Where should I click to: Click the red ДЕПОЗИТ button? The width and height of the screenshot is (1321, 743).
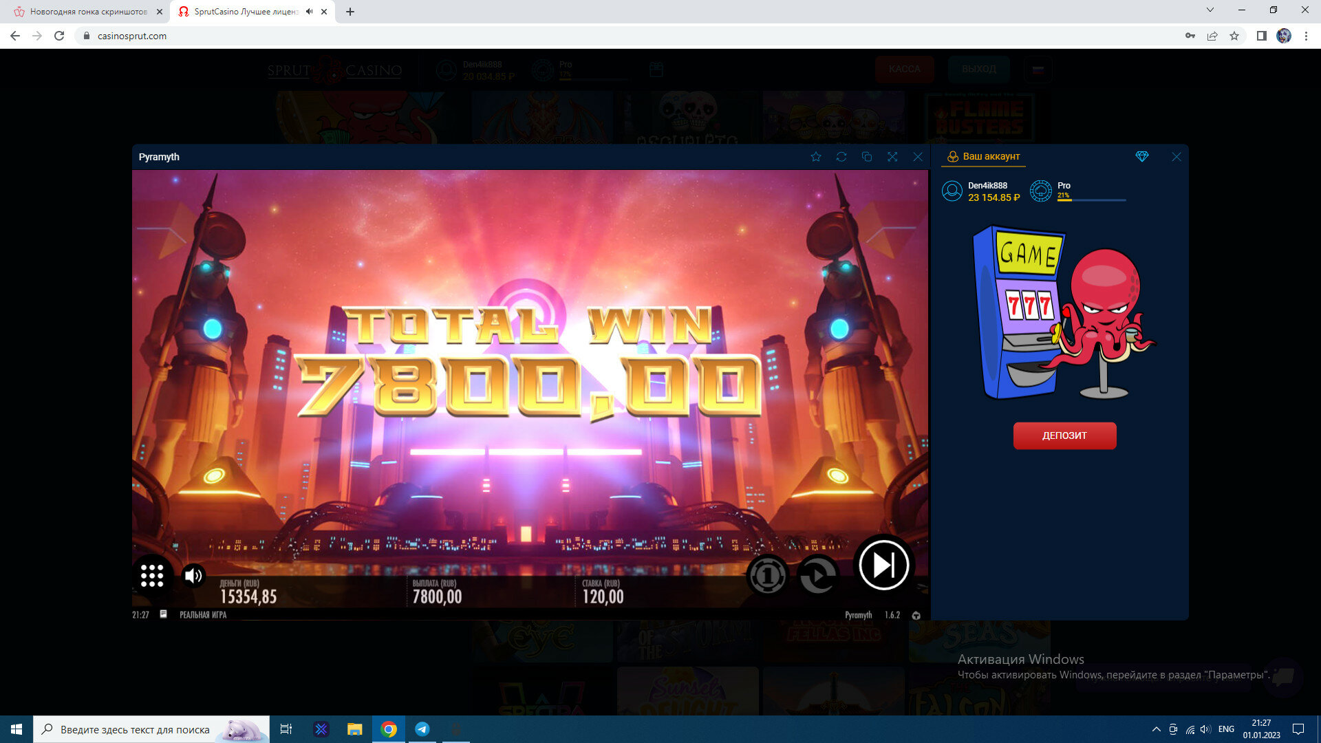(x=1064, y=435)
